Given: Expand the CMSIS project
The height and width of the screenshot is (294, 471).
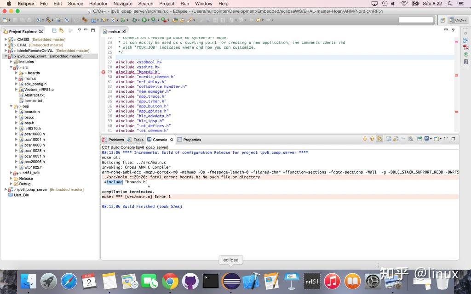Looking at the screenshot, I should pos(6,40).
